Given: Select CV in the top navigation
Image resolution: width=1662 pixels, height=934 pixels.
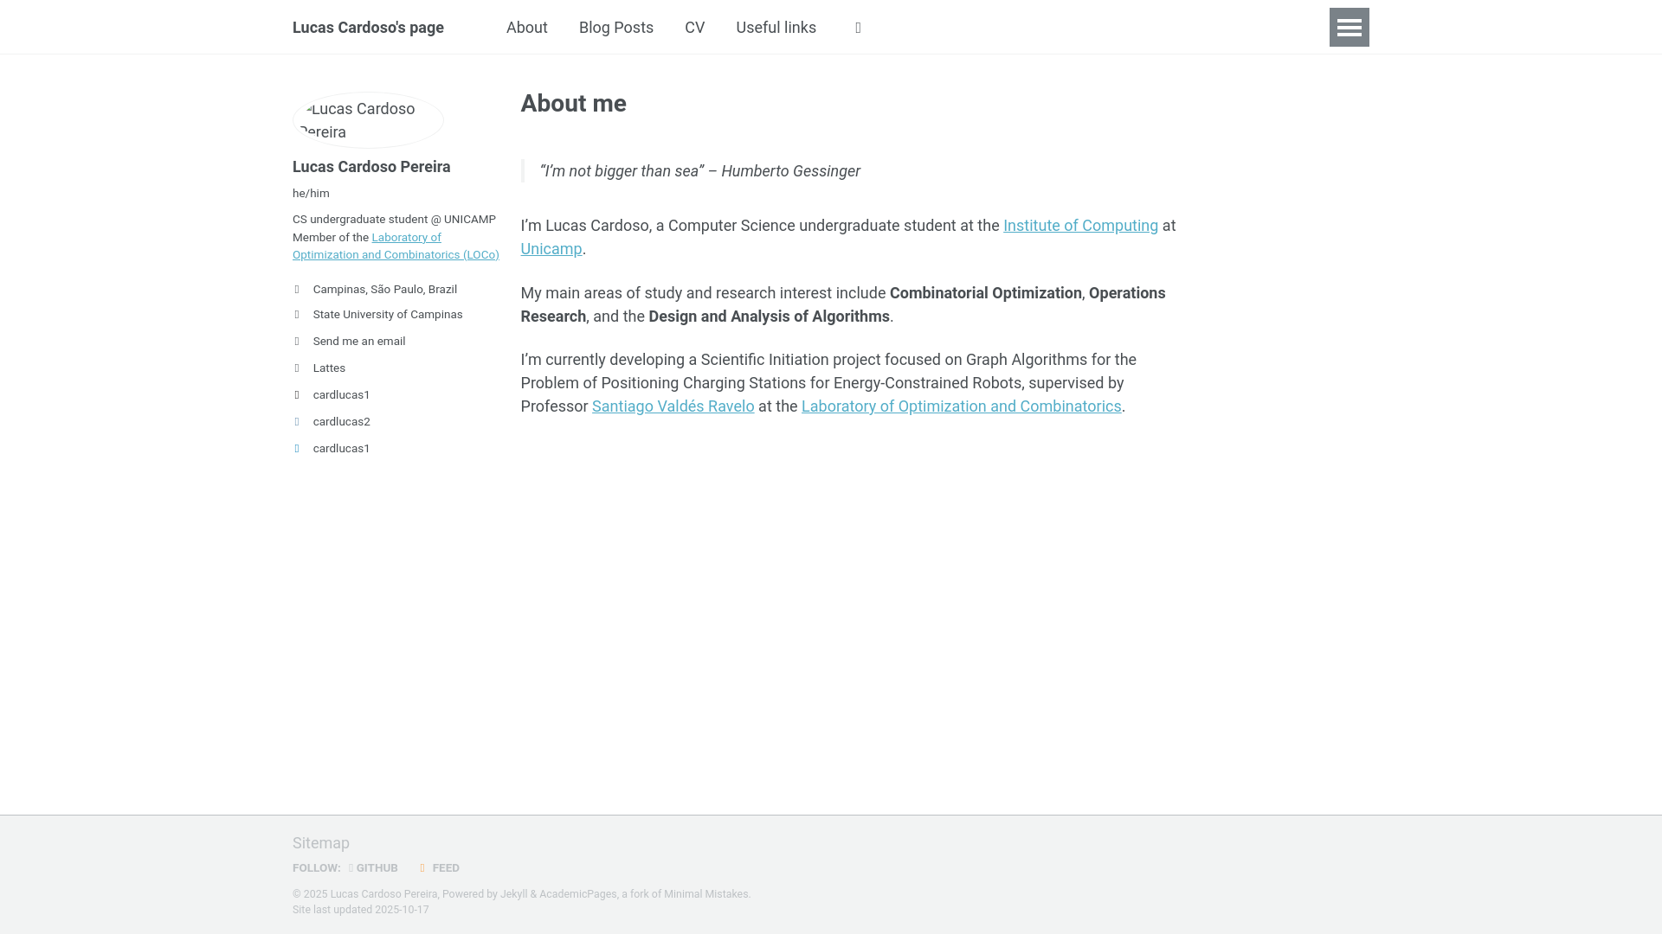Looking at the screenshot, I should [694, 28].
